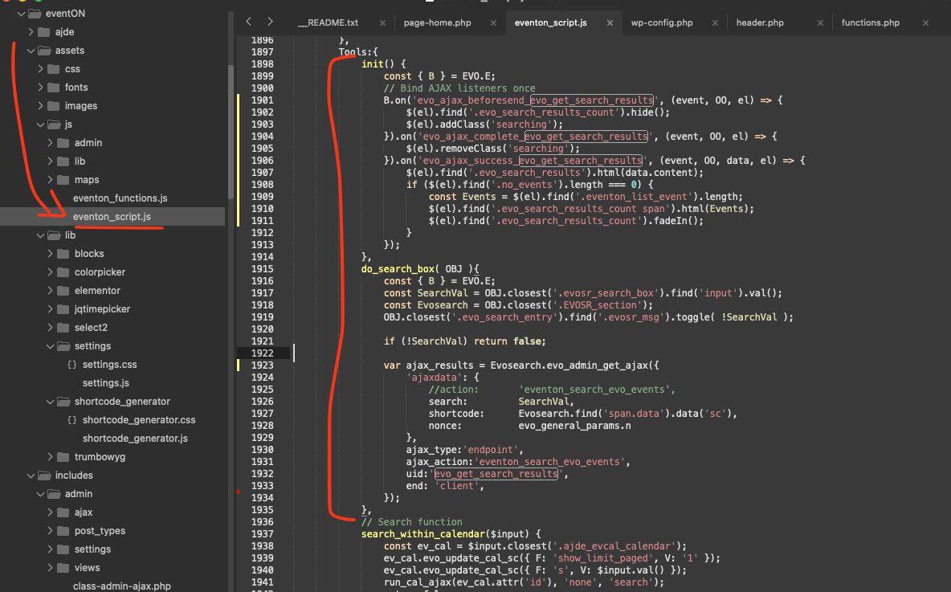Close the wp-config.php tab

713,22
